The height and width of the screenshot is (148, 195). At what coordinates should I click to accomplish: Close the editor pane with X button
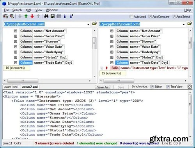(x=190, y=87)
